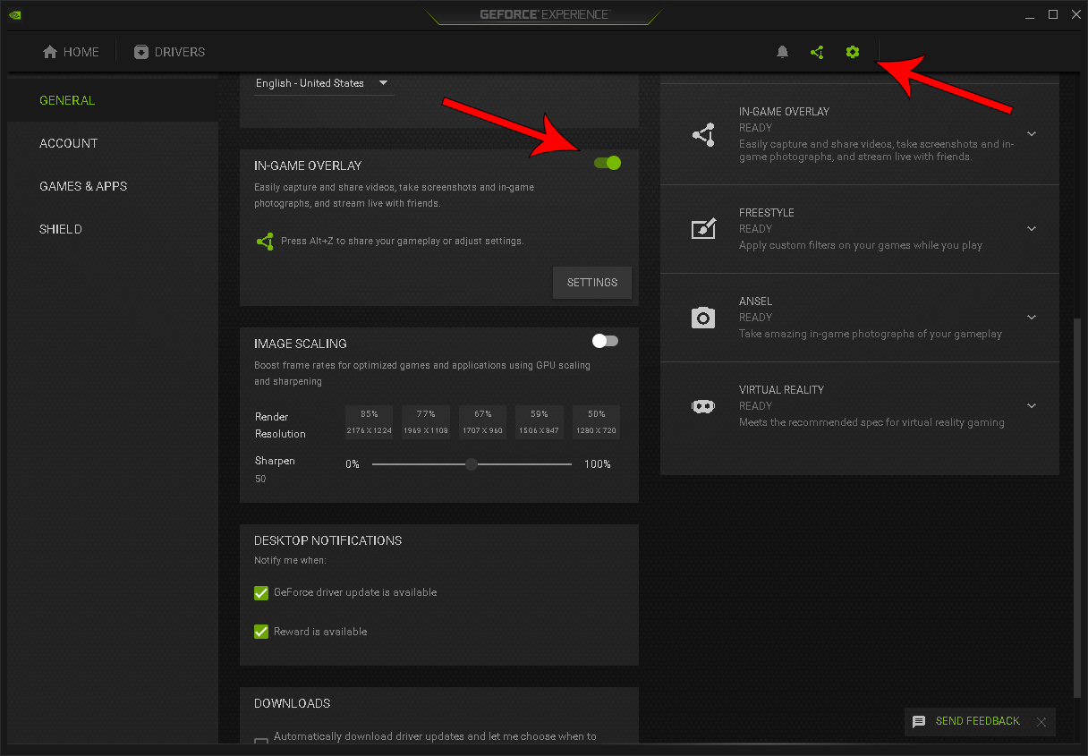Screen dimensions: 1088x756
Task: Select 77% render resolution option
Action: 426,422
